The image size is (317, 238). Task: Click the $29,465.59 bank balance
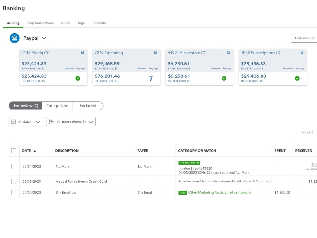coord(107,63)
